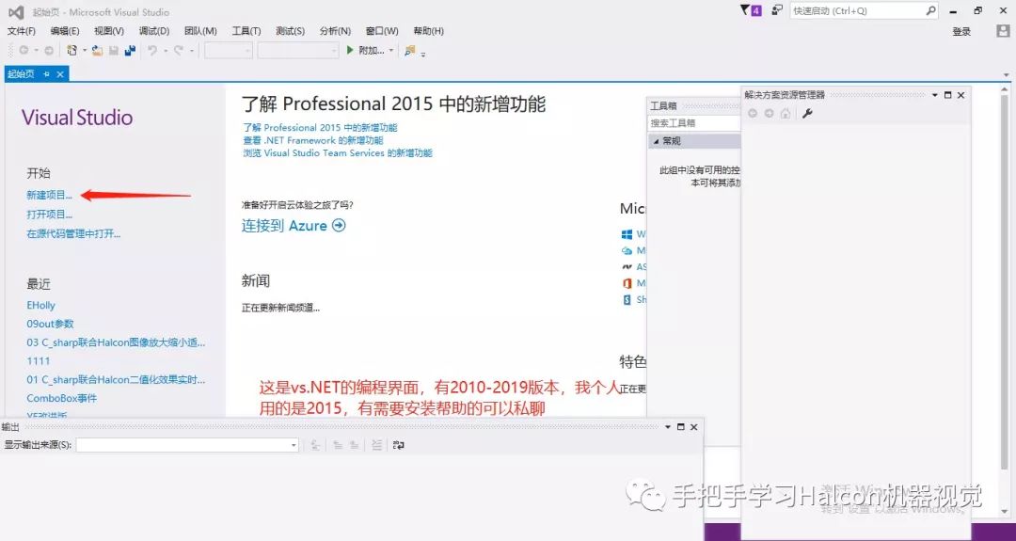Open the 调试(D) menu
This screenshot has height=541, width=1016.
pyautogui.click(x=154, y=30)
